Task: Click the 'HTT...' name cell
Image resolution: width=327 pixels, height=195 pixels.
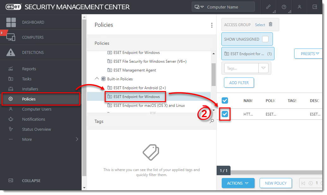Action: coord(248,114)
